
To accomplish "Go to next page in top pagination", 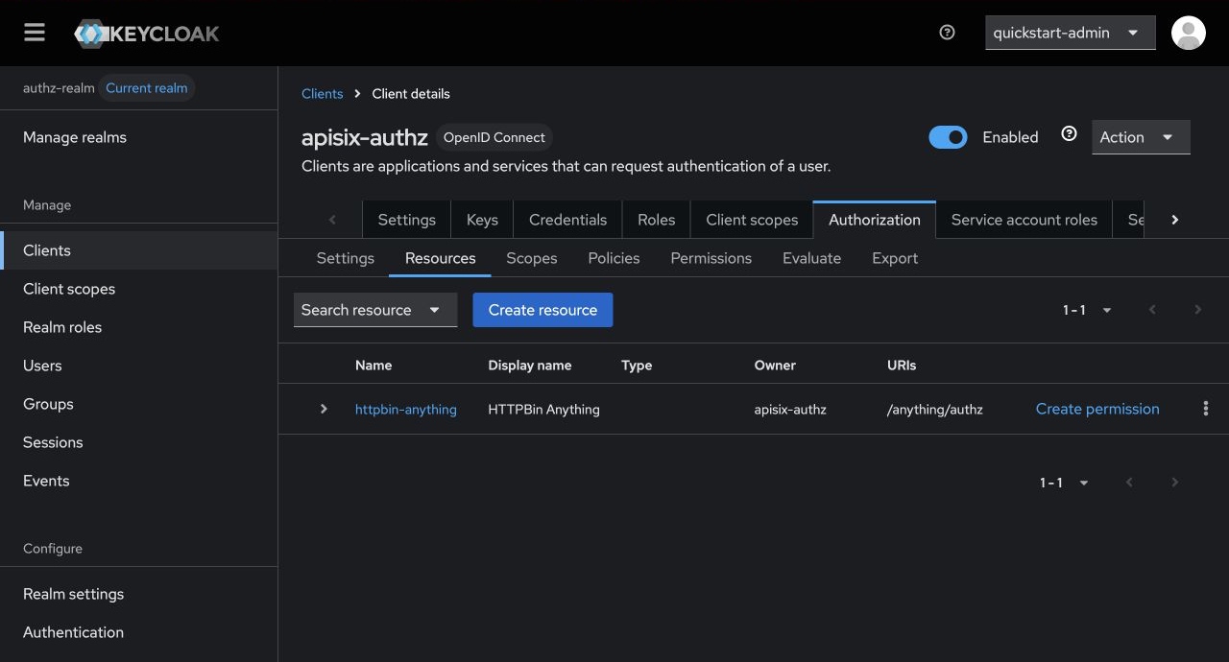I will [x=1197, y=310].
